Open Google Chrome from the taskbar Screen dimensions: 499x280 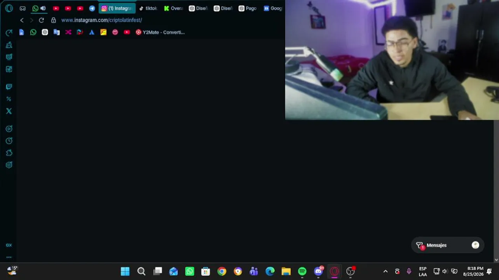(222, 271)
